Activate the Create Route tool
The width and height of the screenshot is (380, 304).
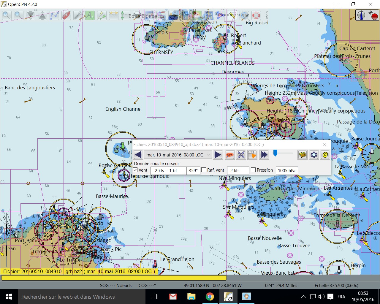(54, 15)
